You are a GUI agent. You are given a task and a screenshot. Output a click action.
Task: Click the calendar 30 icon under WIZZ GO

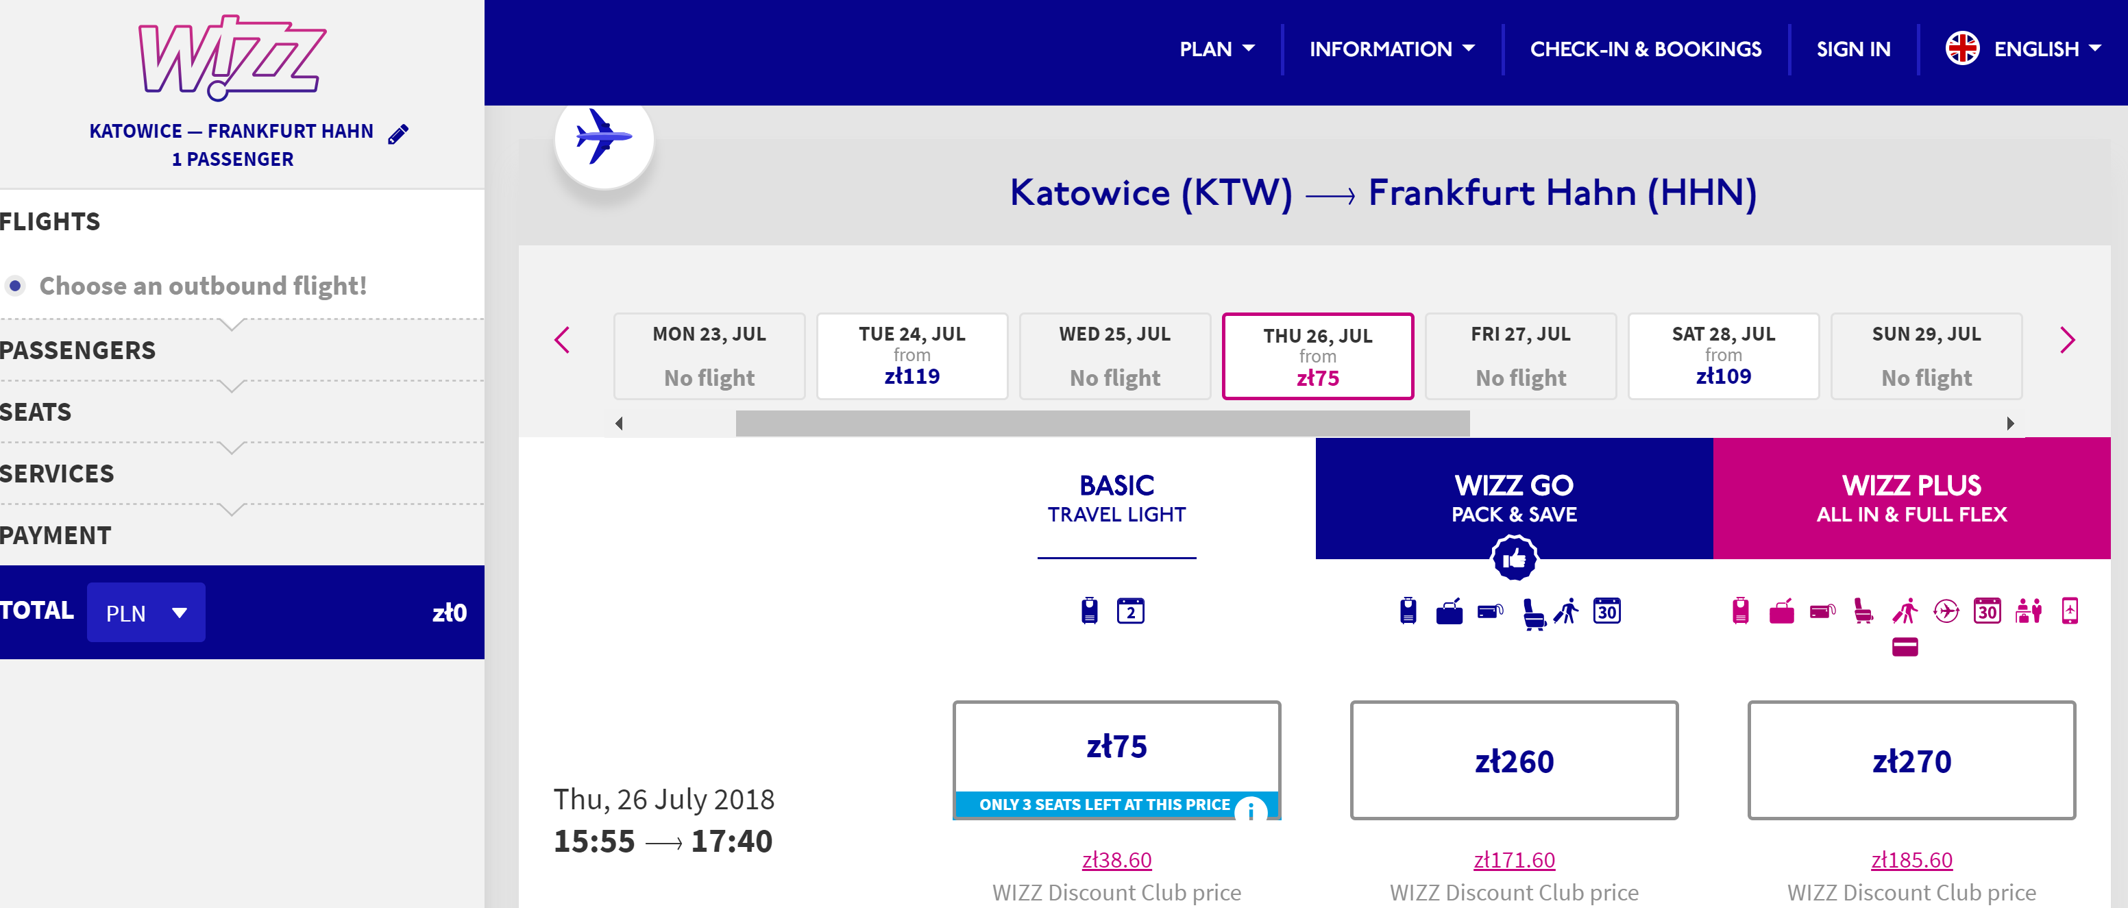point(1606,611)
